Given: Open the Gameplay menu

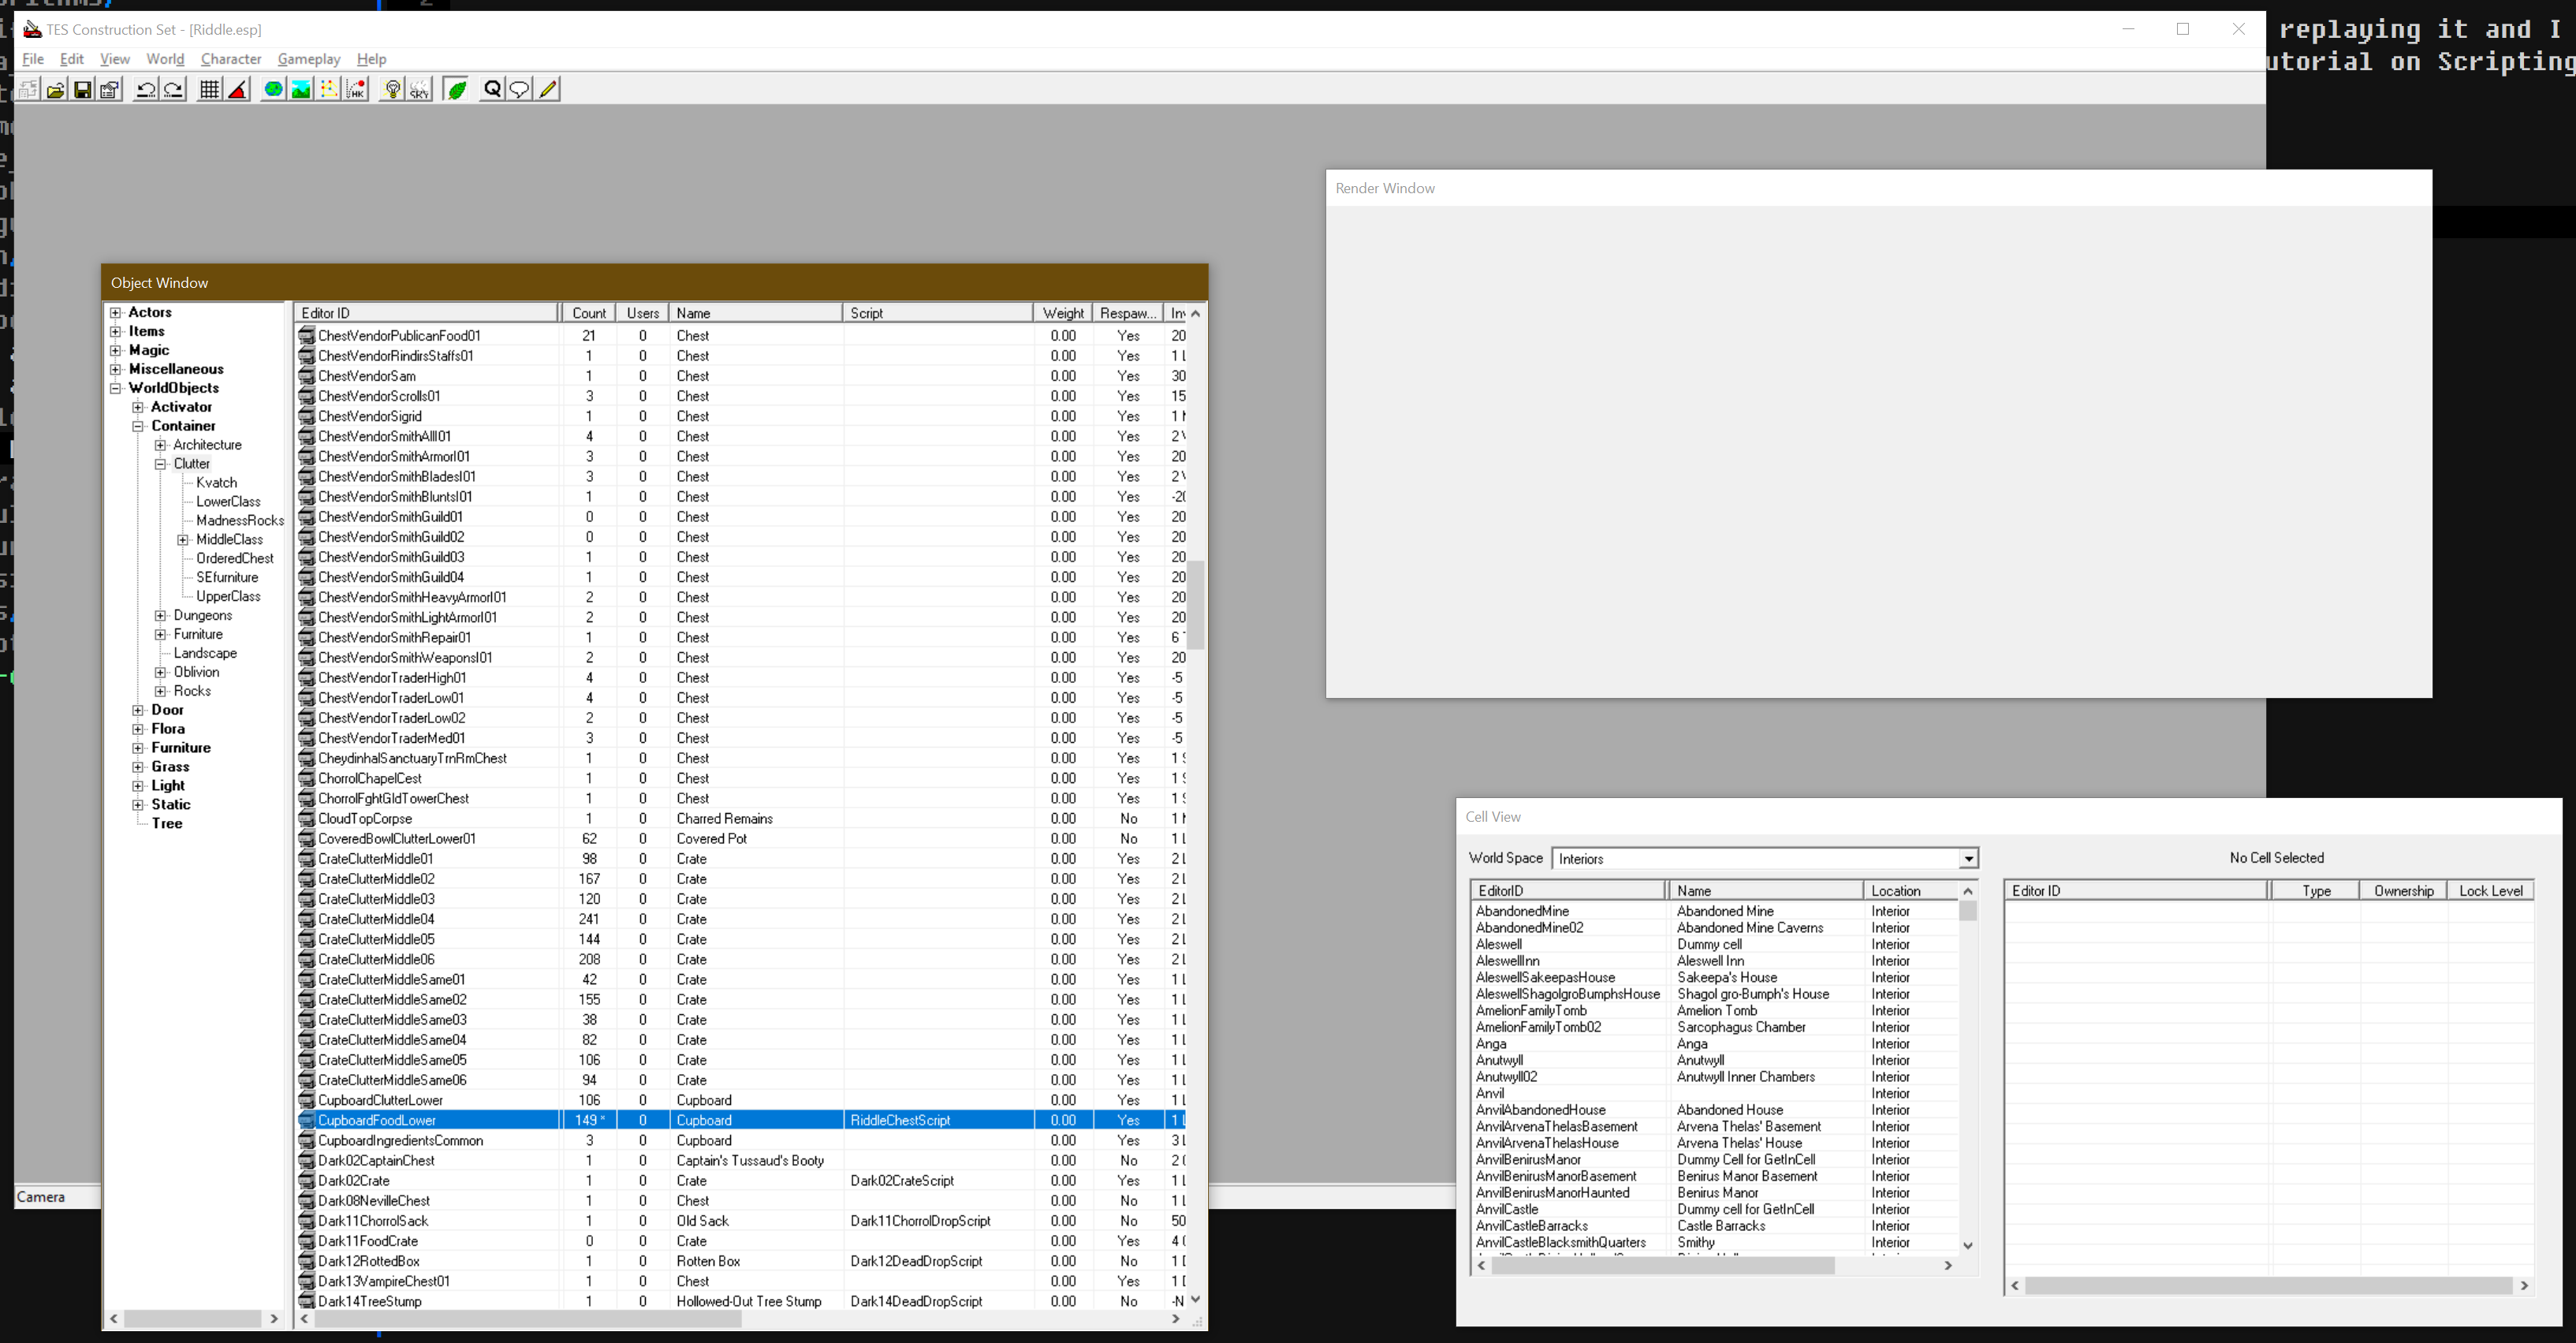Looking at the screenshot, I should pyautogui.click(x=308, y=59).
